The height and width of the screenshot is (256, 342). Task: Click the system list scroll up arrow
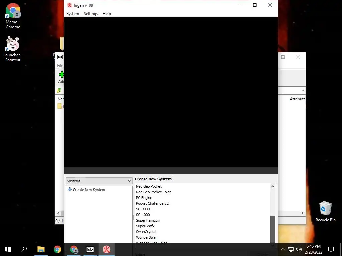pyautogui.click(x=273, y=186)
